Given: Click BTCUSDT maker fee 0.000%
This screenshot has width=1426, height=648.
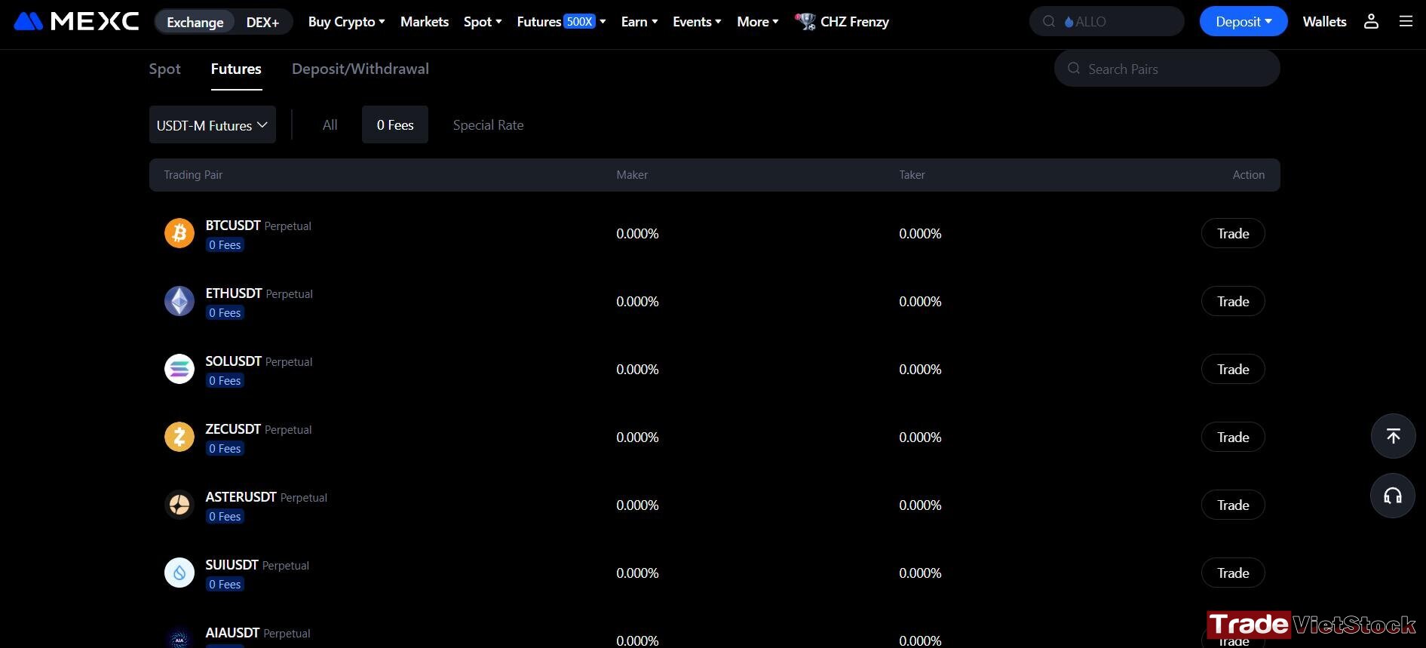Looking at the screenshot, I should [637, 233].
